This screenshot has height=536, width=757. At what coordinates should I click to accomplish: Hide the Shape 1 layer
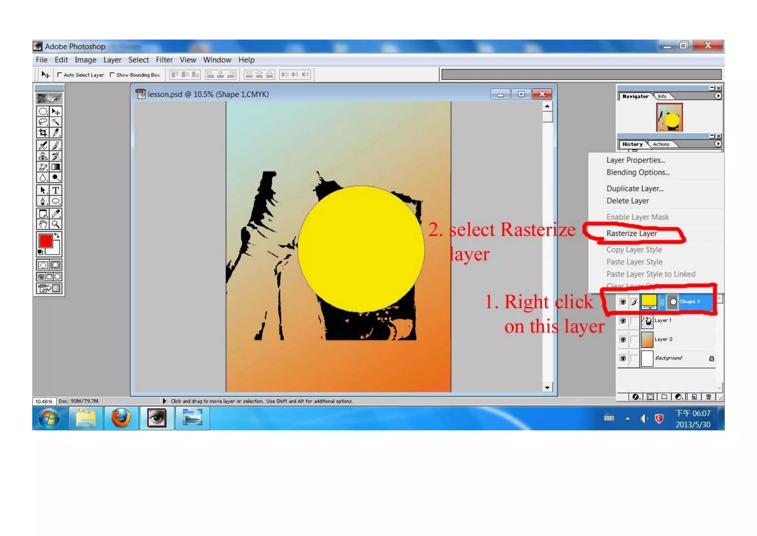coord(623,302)
